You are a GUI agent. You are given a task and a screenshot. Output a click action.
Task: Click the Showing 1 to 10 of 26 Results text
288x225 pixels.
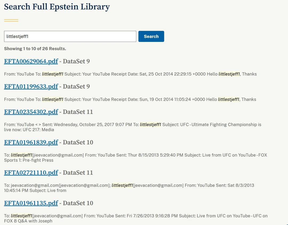tap(35, 49)
